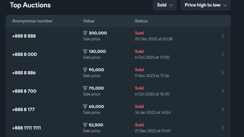Screen dimensions: 244x137
Task: Open the Sold filter dropdown
Action: pyautogui.click(x=165, y=5)
